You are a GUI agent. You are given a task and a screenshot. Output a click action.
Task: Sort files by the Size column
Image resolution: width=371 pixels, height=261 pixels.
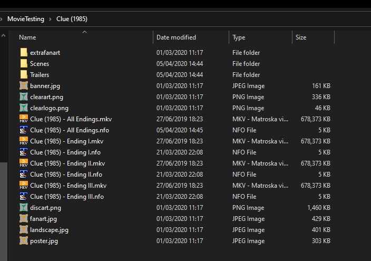tap(301, 37)
